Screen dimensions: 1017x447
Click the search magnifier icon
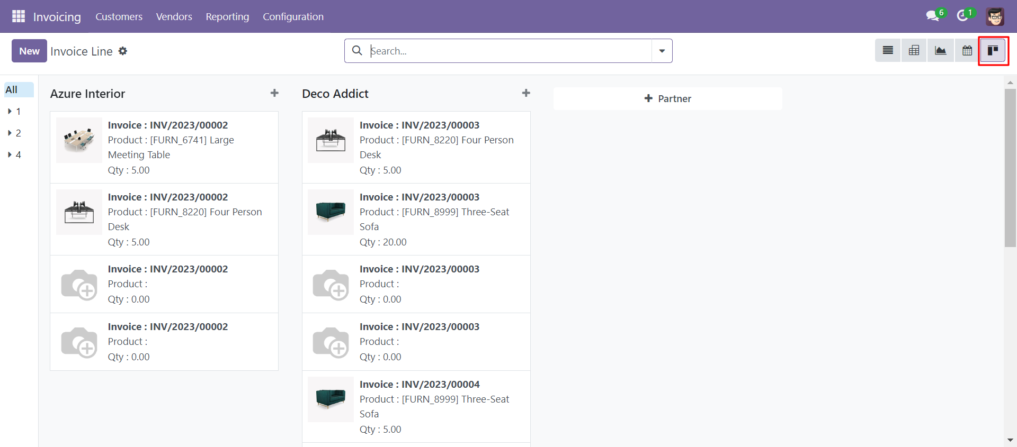[x=357, y=50]
